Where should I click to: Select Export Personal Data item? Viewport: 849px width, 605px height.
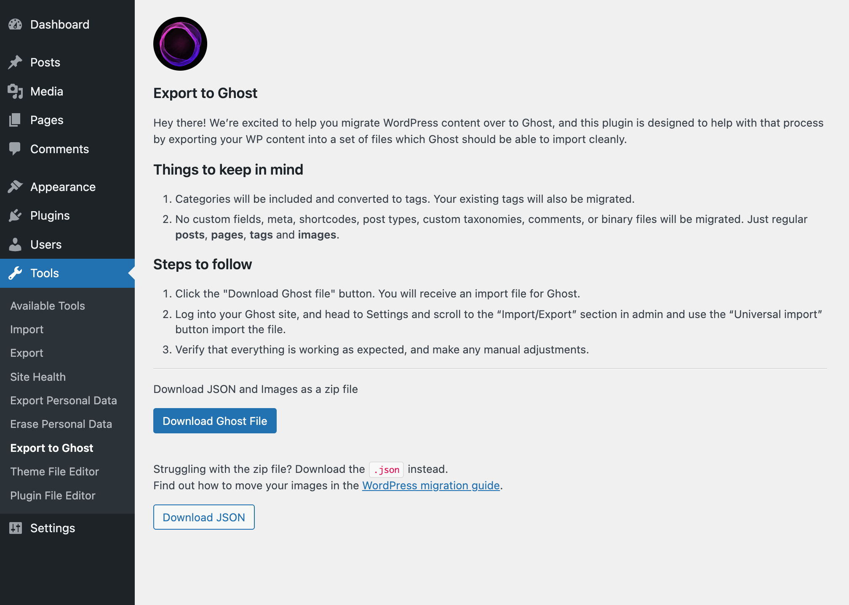click(64, 401)
